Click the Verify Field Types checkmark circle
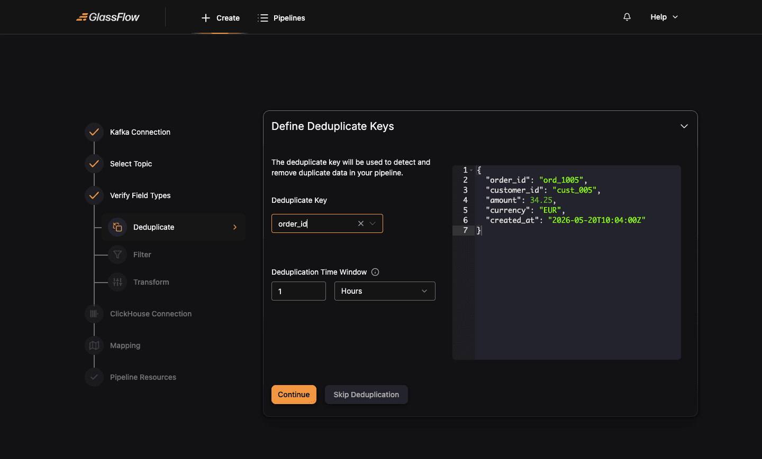Screen dimensions: 762x459 [94, 195]
